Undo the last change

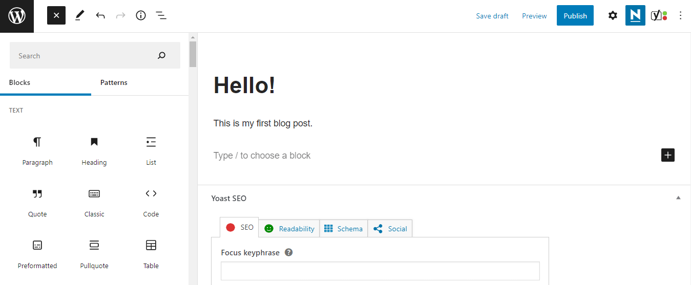[100, 15]
